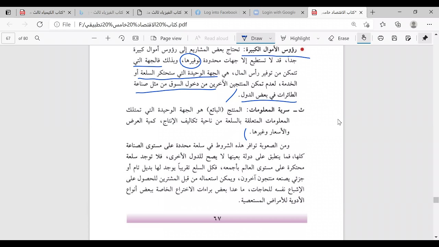View file info icon in address bar
The image size is (439, 247).
click(57, 24)
